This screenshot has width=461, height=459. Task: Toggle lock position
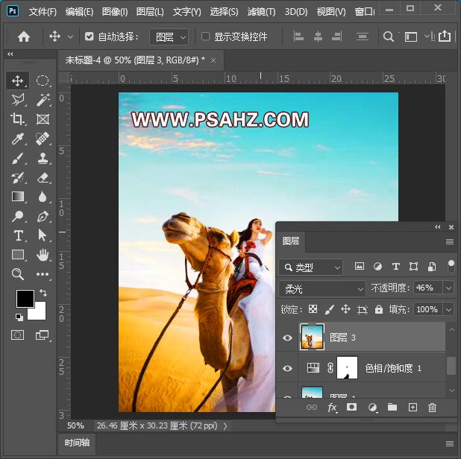pos(345,309)
